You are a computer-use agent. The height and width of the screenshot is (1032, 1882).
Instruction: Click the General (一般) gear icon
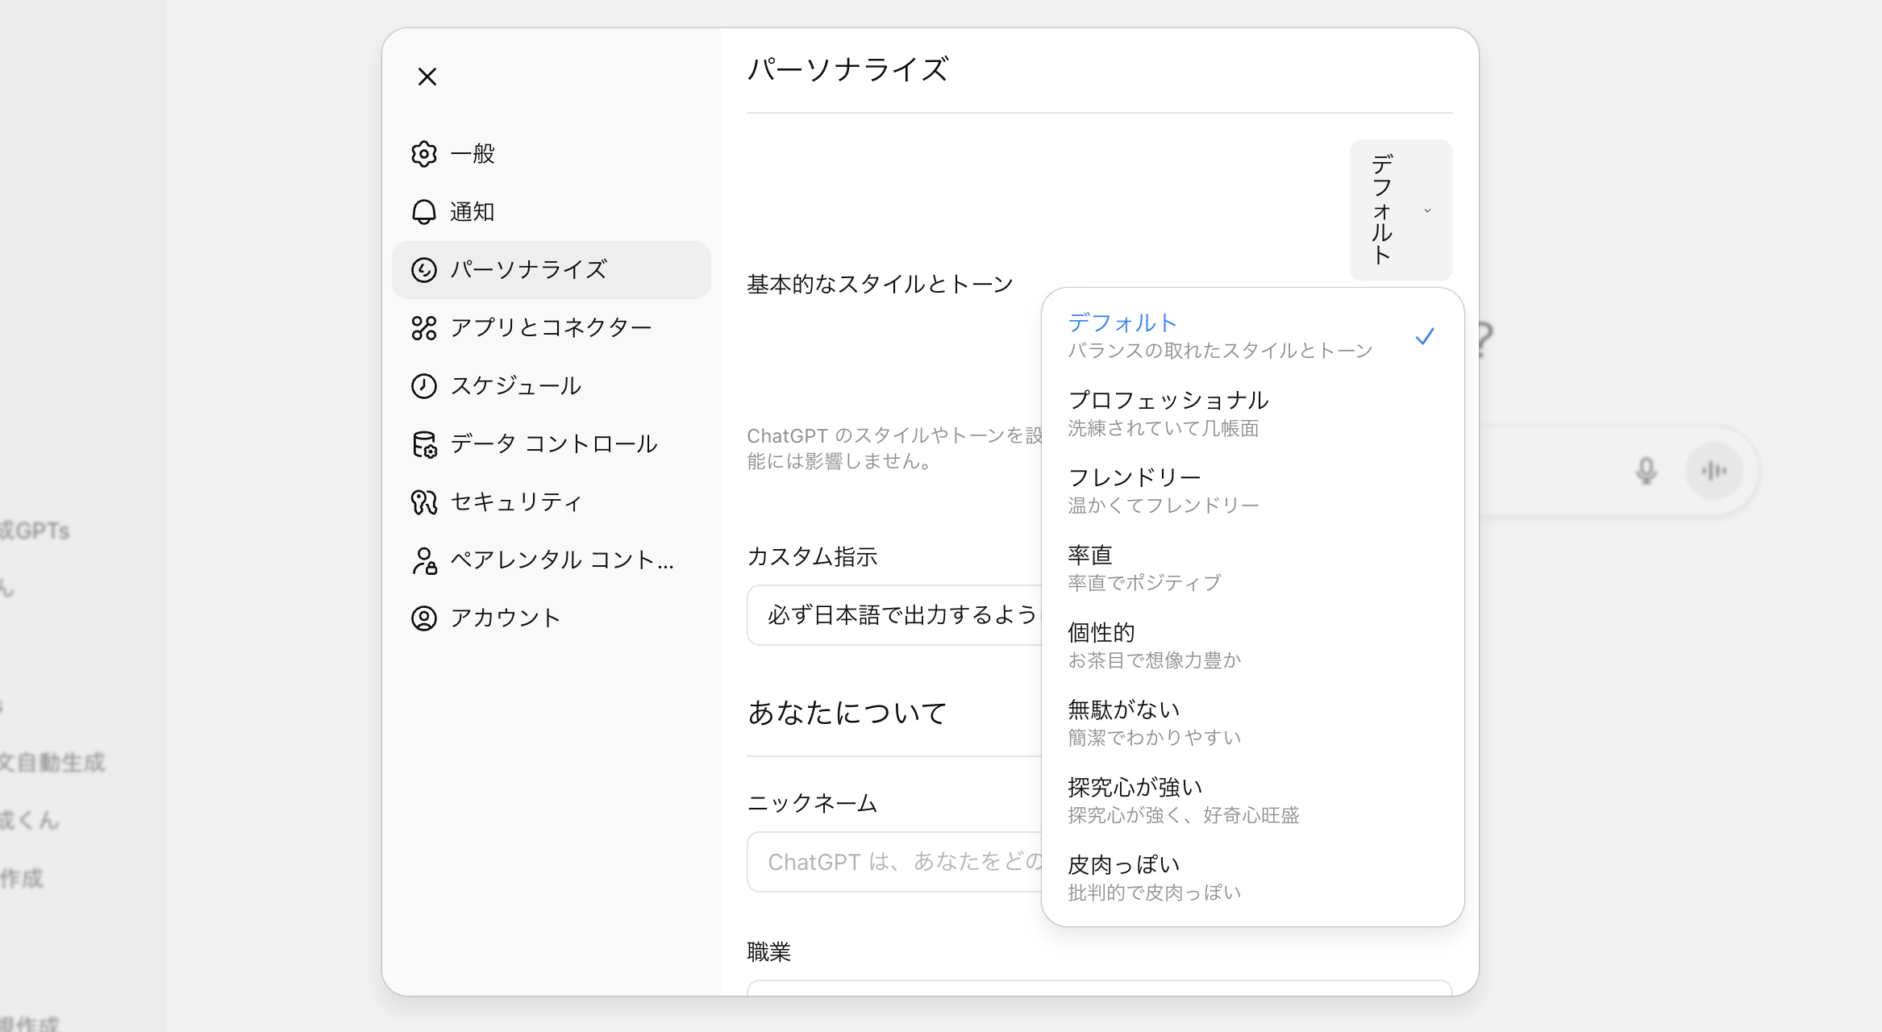point(424,154)
